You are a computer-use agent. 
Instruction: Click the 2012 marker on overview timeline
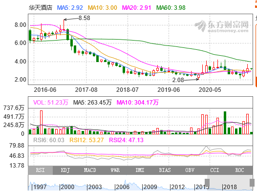click(x=177, y=187)
